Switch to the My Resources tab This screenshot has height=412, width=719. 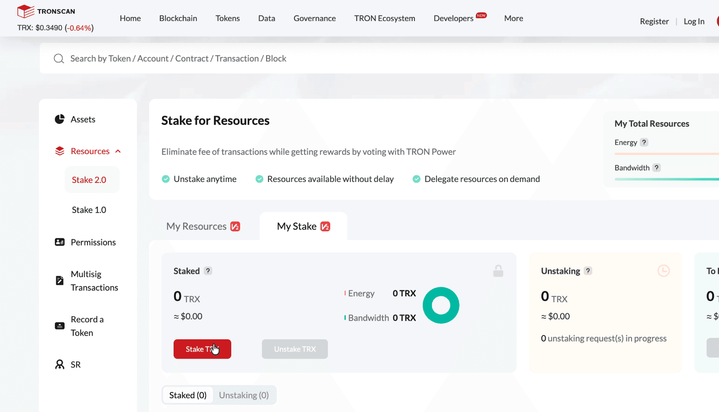click(203, 226)
